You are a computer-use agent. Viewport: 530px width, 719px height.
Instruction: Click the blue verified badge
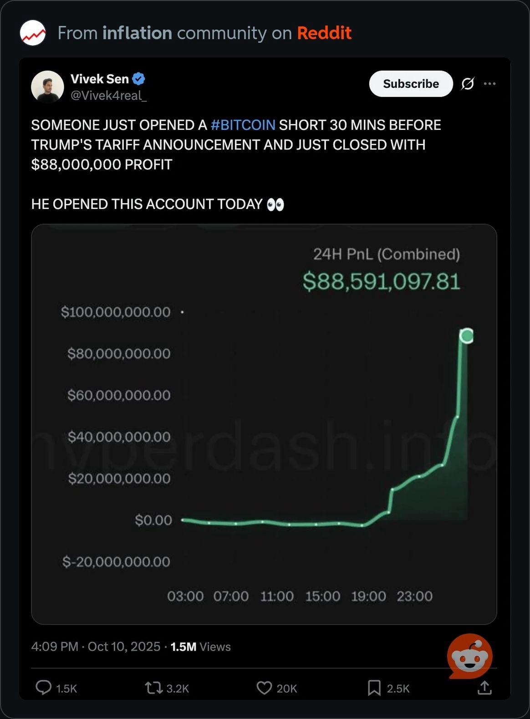(138, 79)
